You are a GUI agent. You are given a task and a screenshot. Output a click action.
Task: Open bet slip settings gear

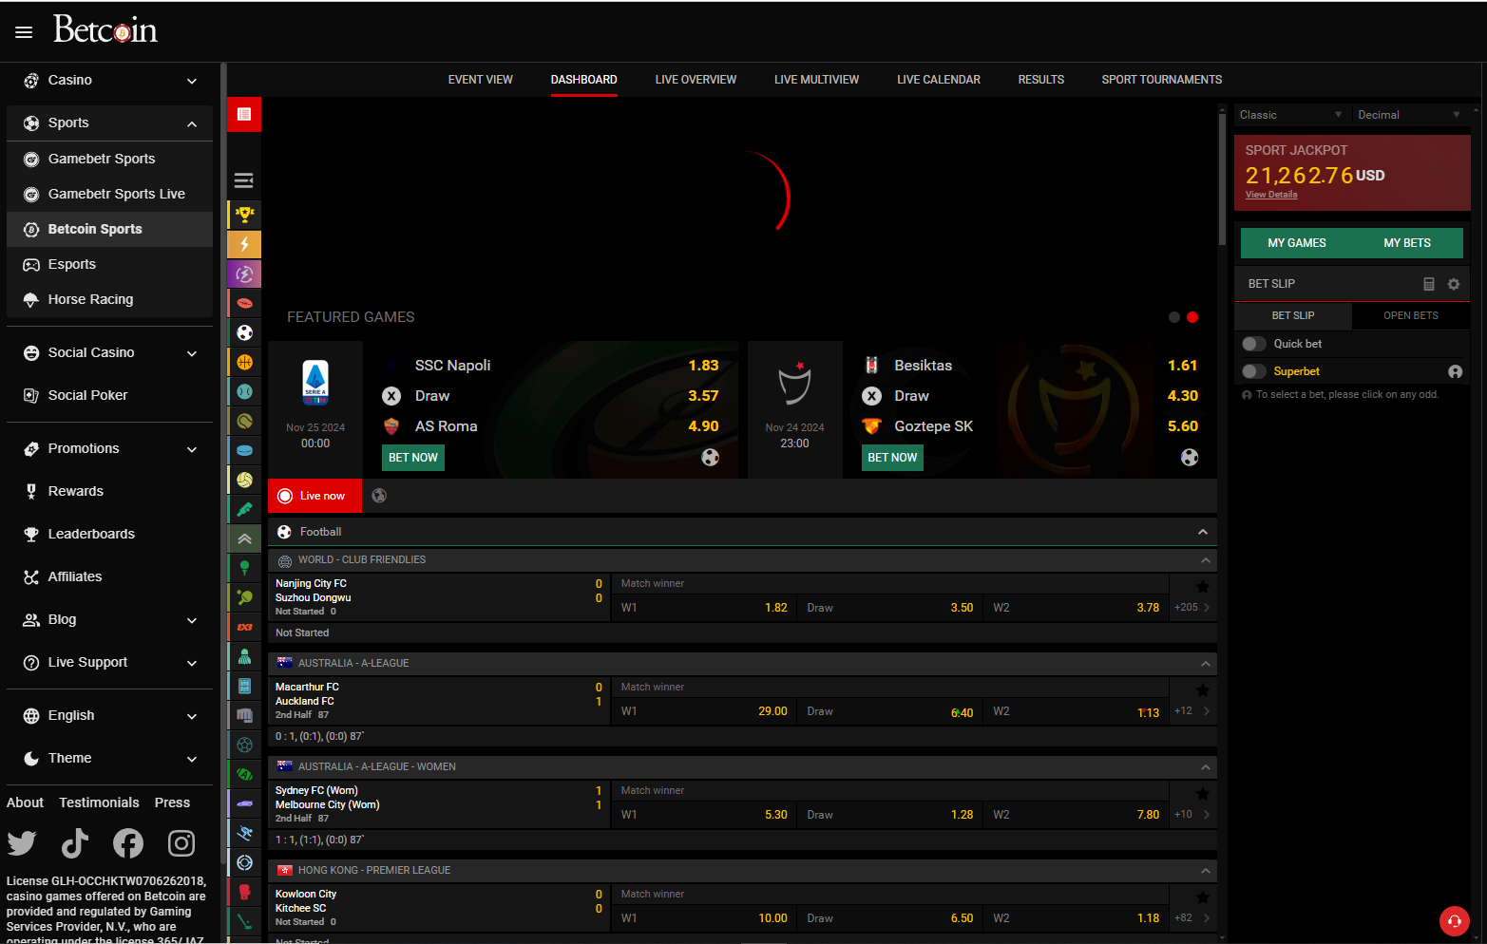(1453, 284)
